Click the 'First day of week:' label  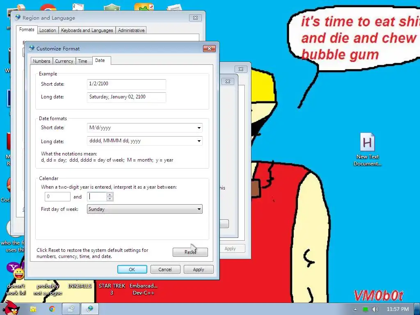point(59,209)
